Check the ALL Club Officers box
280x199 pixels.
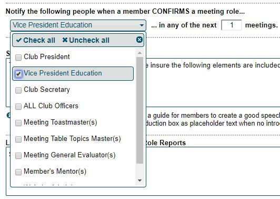pyautogui.click(x=18, y=107)
